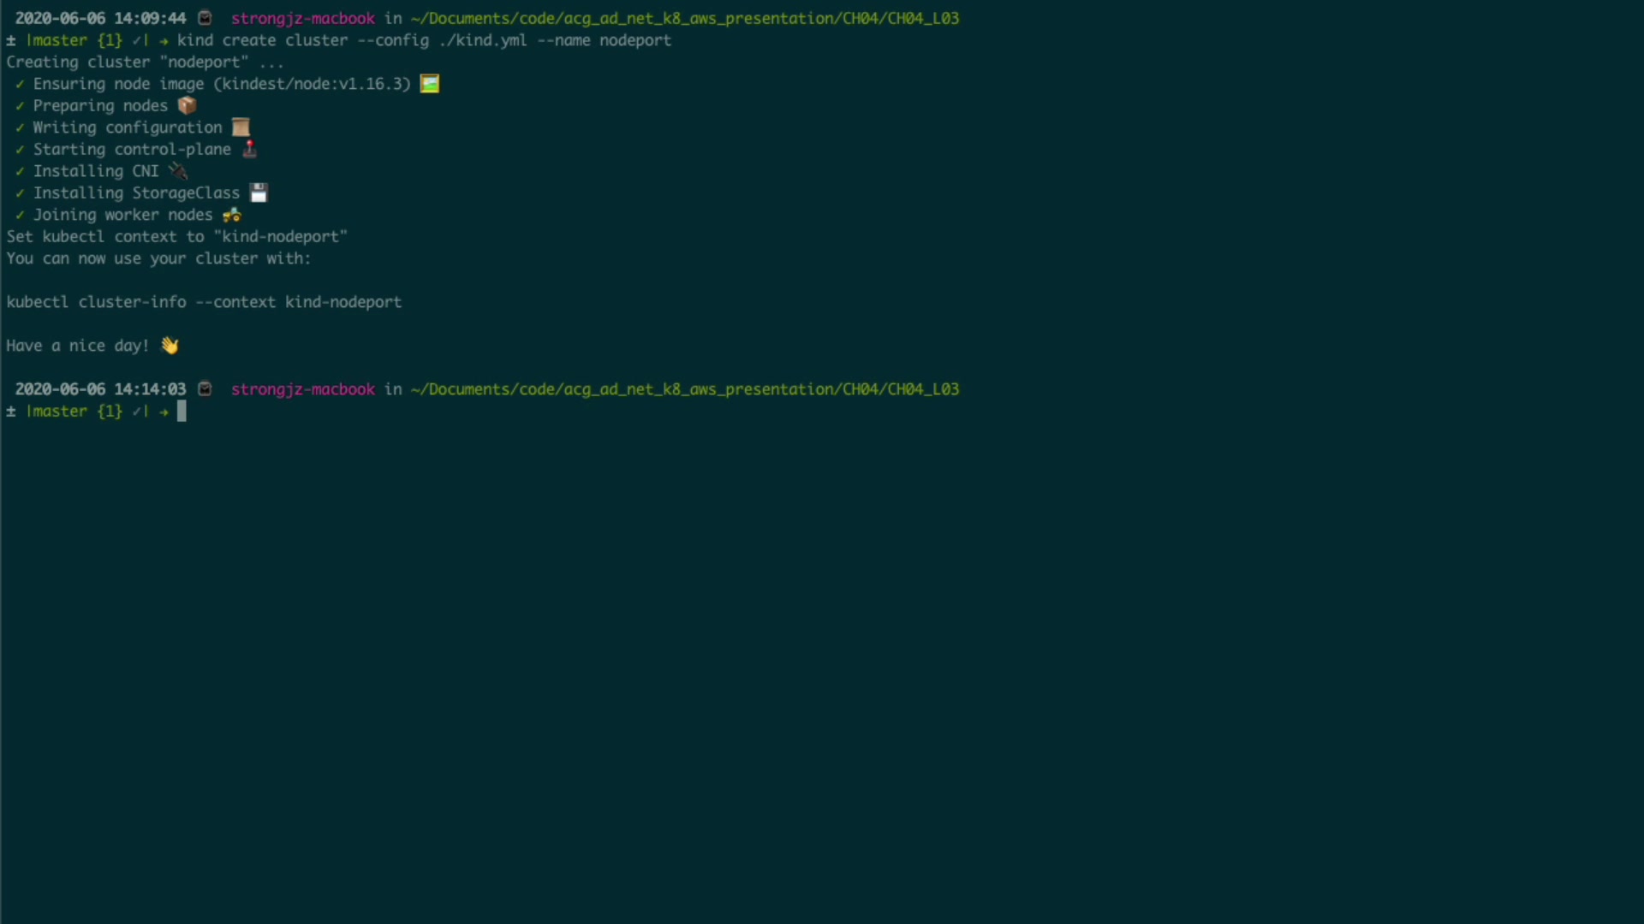Click the checkmark before Ensuring node image
Image resolution: width=1644 pixels, height=924 pixels.
(20, 84)
